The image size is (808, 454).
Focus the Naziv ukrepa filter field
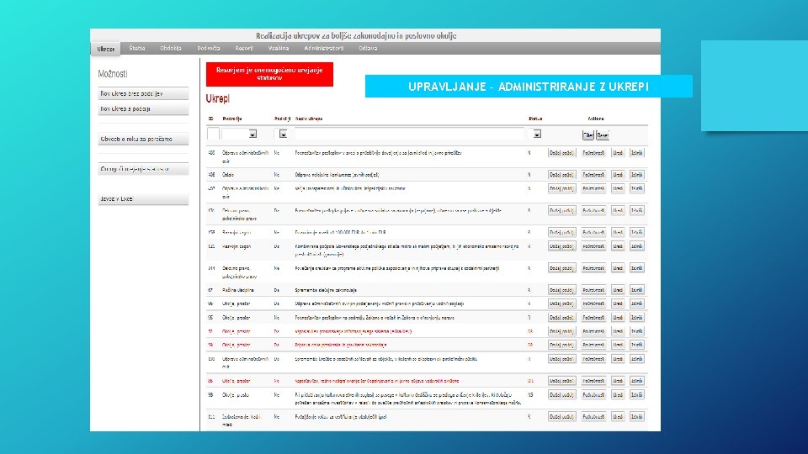coord(409,134)
